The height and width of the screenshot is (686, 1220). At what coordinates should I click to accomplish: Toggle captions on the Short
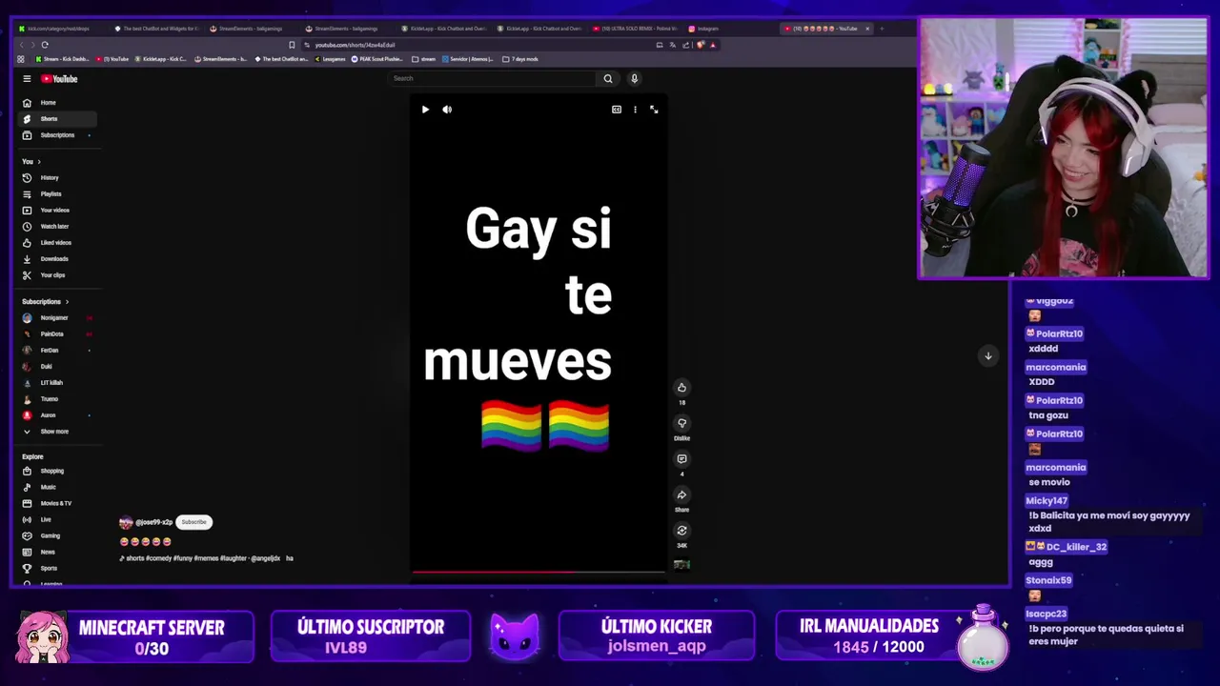tap(617, 110)
